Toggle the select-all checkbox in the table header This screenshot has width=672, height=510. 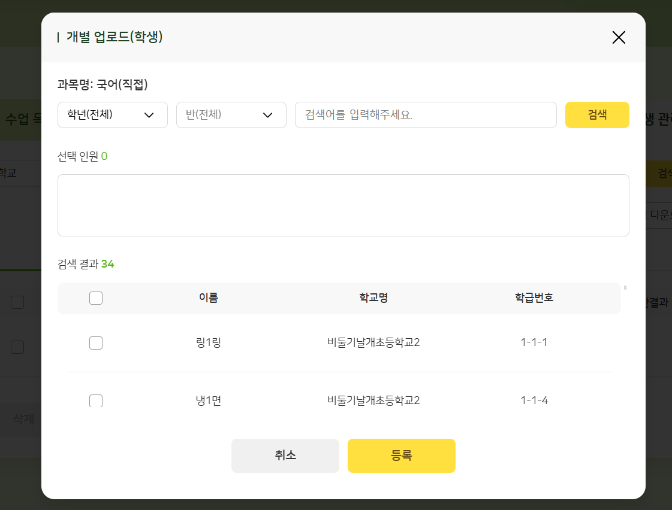tap(96, 298)
